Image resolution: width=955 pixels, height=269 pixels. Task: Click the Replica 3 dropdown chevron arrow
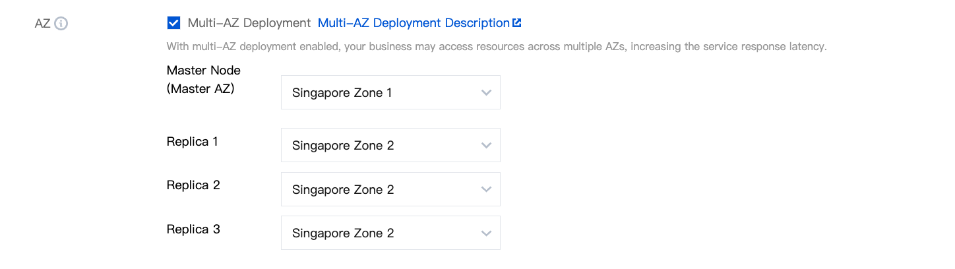[486, 233]
